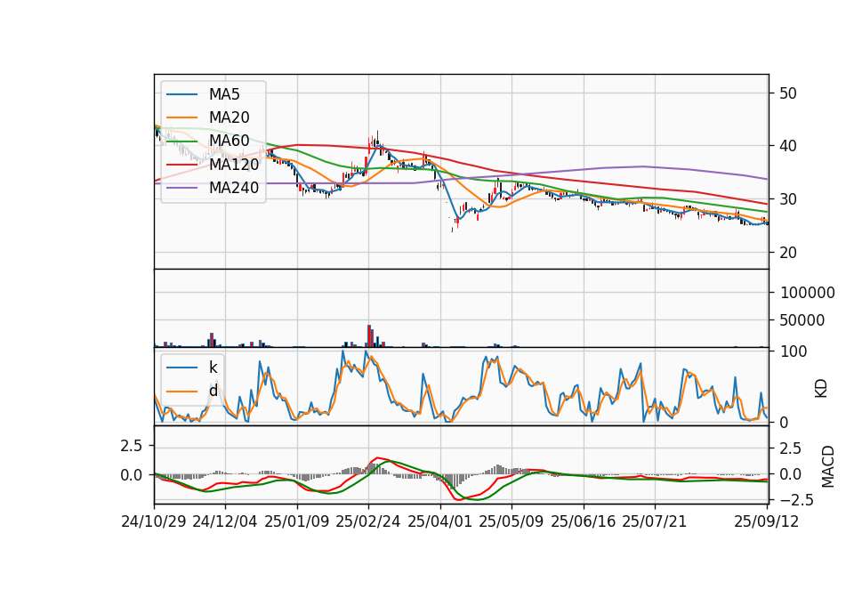Click the purple MA240 legend line swatch
The image size is (854, 614).
tap(181, 188)
